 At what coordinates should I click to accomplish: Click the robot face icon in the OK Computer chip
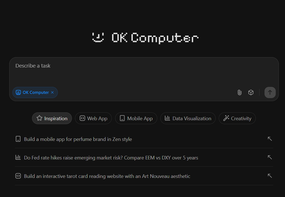pyautogui.click(x=18, y=93)
